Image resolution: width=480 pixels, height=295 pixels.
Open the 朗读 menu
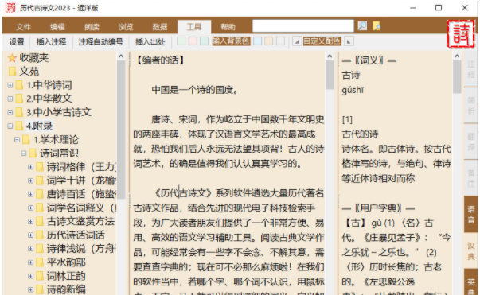tap(92, 27)
